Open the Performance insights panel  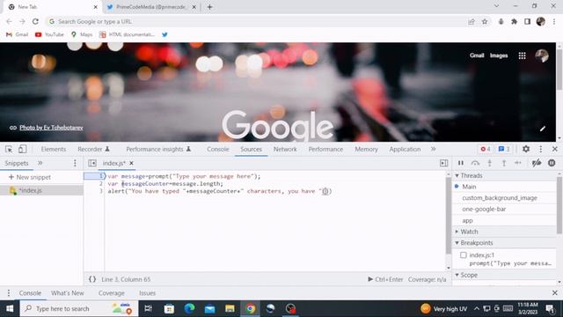[158, 149]
